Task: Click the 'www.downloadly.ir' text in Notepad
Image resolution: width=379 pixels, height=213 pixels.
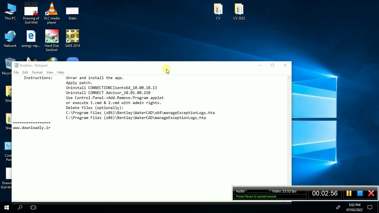Action: (x=32, y=128)
